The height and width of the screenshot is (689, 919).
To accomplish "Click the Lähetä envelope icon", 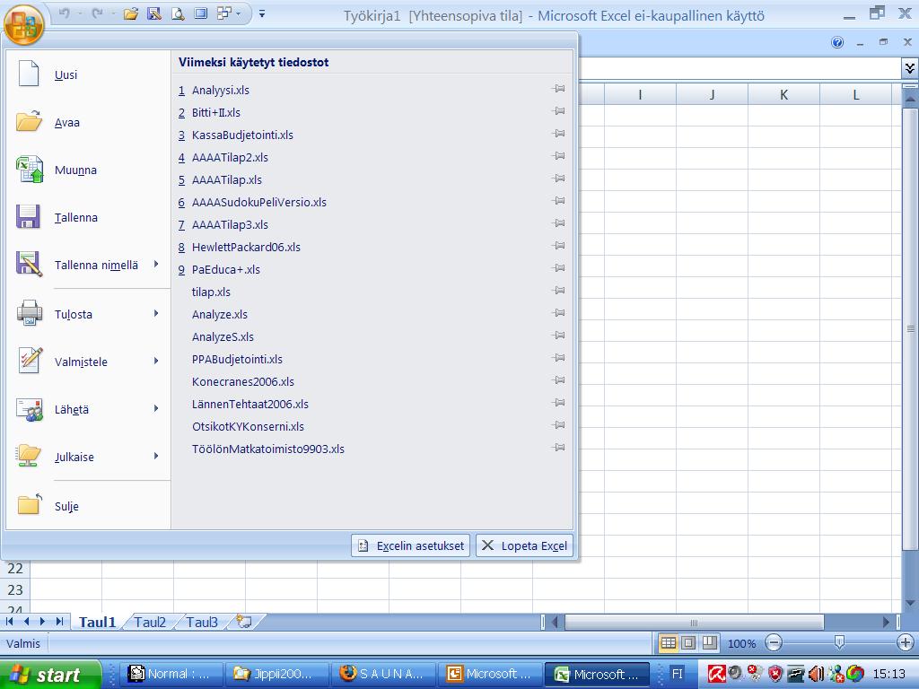I will (29, 409).
